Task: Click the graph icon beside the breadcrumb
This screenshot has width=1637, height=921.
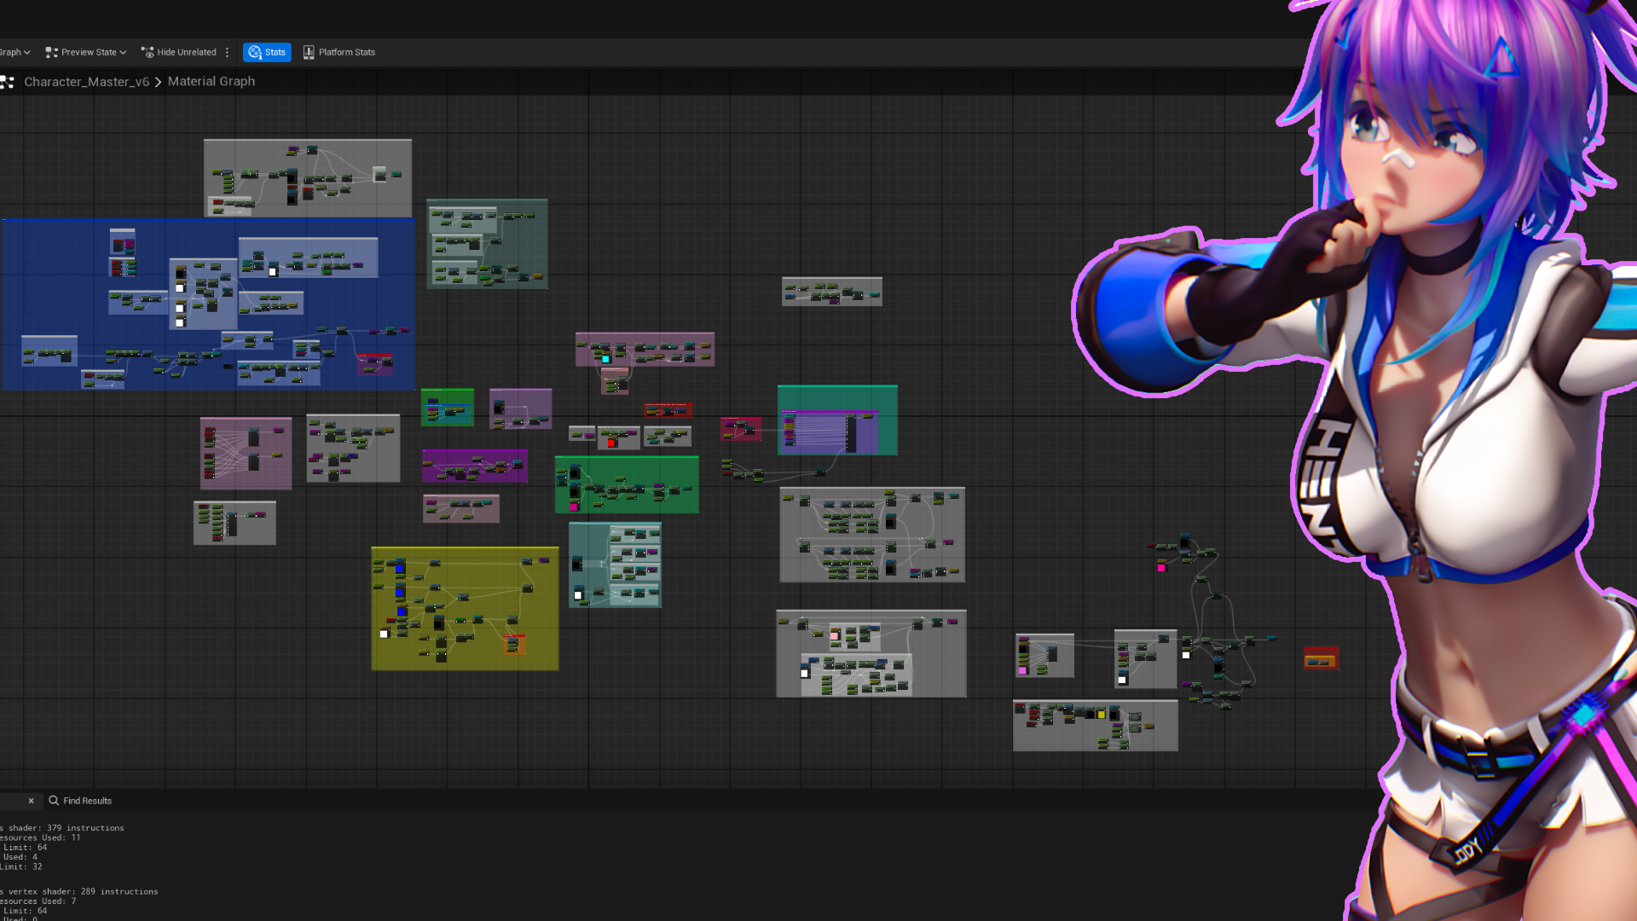Action: pos(8,82)
